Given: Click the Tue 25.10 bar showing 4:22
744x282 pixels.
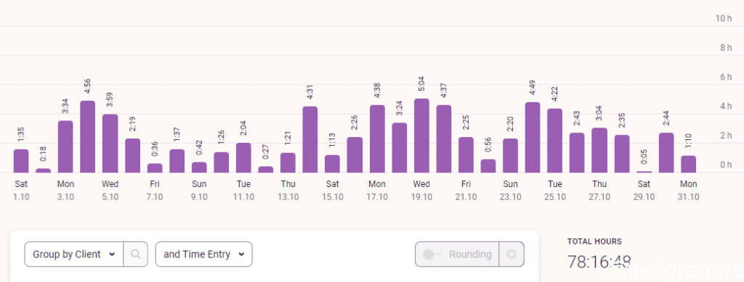Looking at the screenshot, I should tap(554, 141).
